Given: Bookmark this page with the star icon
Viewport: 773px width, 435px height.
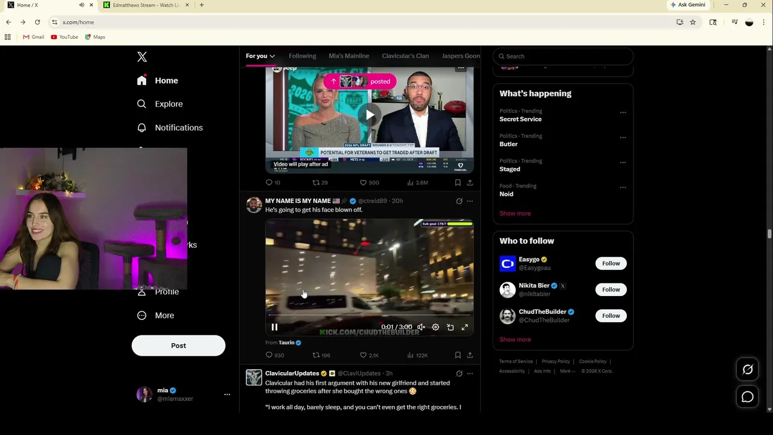Looking at the screenshot, I should click(693, 22).
